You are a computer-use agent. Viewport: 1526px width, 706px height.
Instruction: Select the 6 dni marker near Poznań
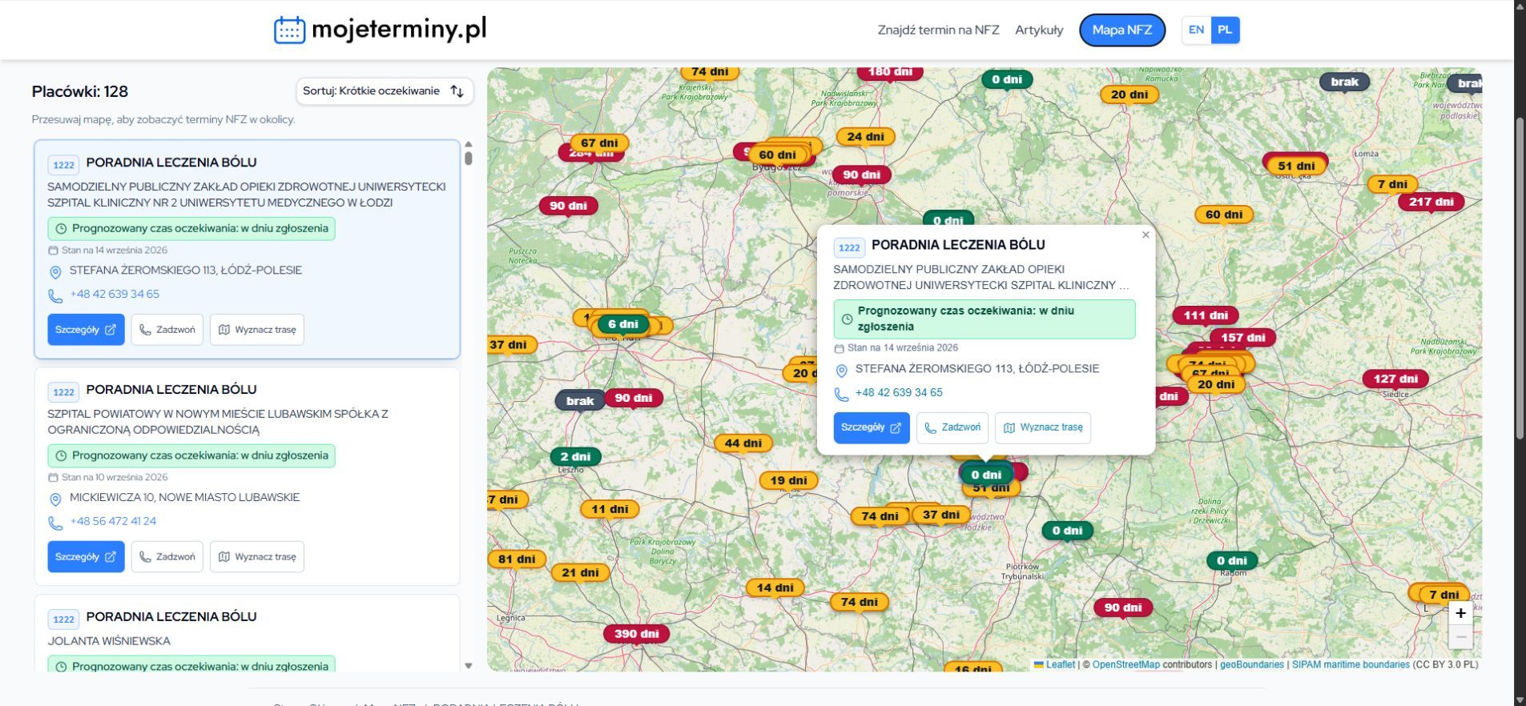coord(623,324)
